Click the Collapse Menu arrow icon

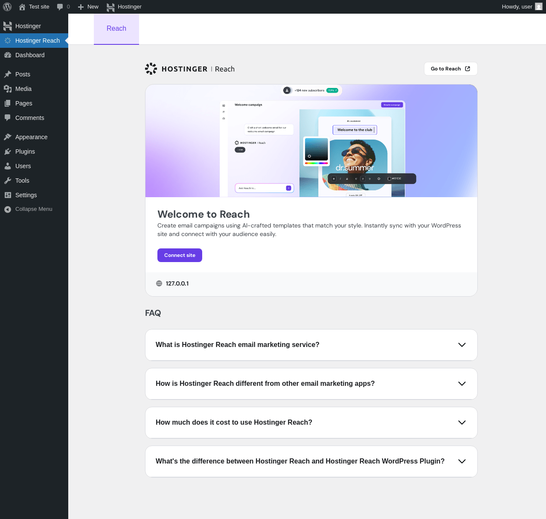click(8, 209)
